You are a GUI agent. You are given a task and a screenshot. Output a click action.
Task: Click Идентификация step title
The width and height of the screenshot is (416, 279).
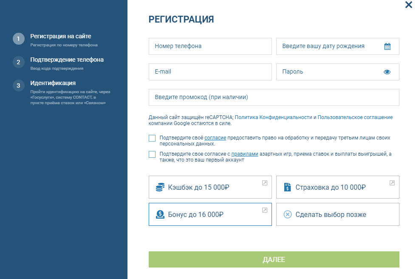click(53, 83)
